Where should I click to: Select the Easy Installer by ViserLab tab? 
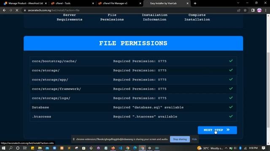(x=163, y=3)
